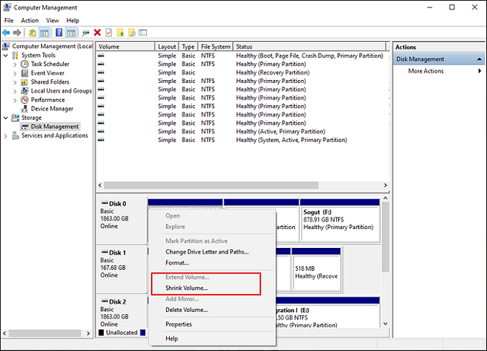The image size is (487, 351).
Task: Sort by the Status column header
Action: point(243,47)
